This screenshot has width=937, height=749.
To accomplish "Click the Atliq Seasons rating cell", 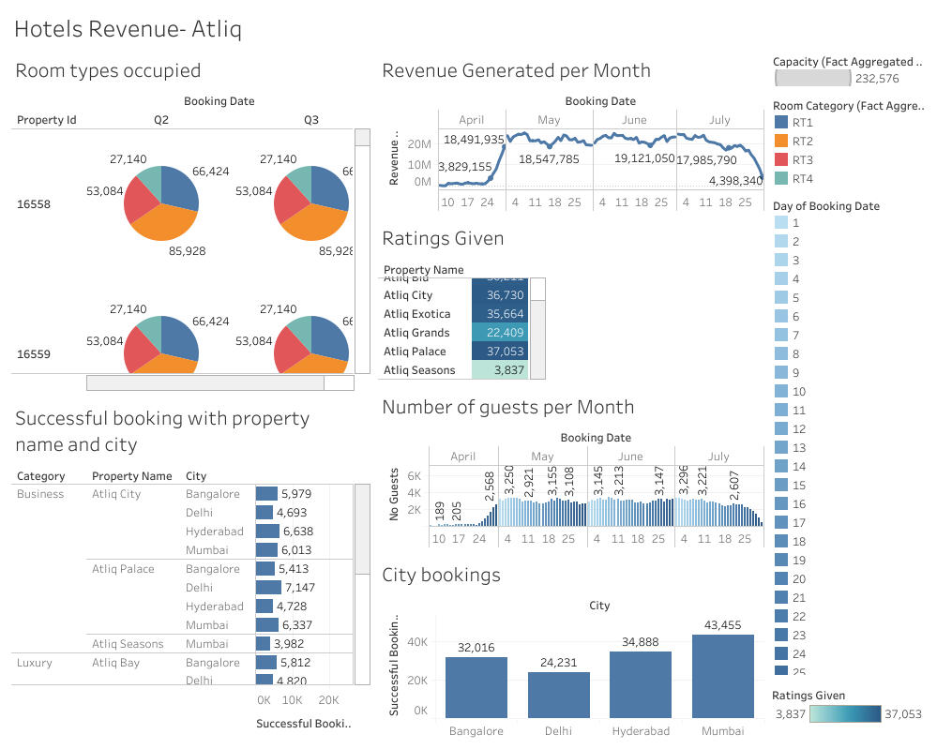I will (500, 370).
